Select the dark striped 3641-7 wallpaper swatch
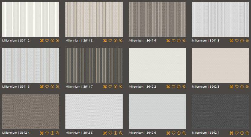Screen dimensions: 251x137 click(94, 65)
